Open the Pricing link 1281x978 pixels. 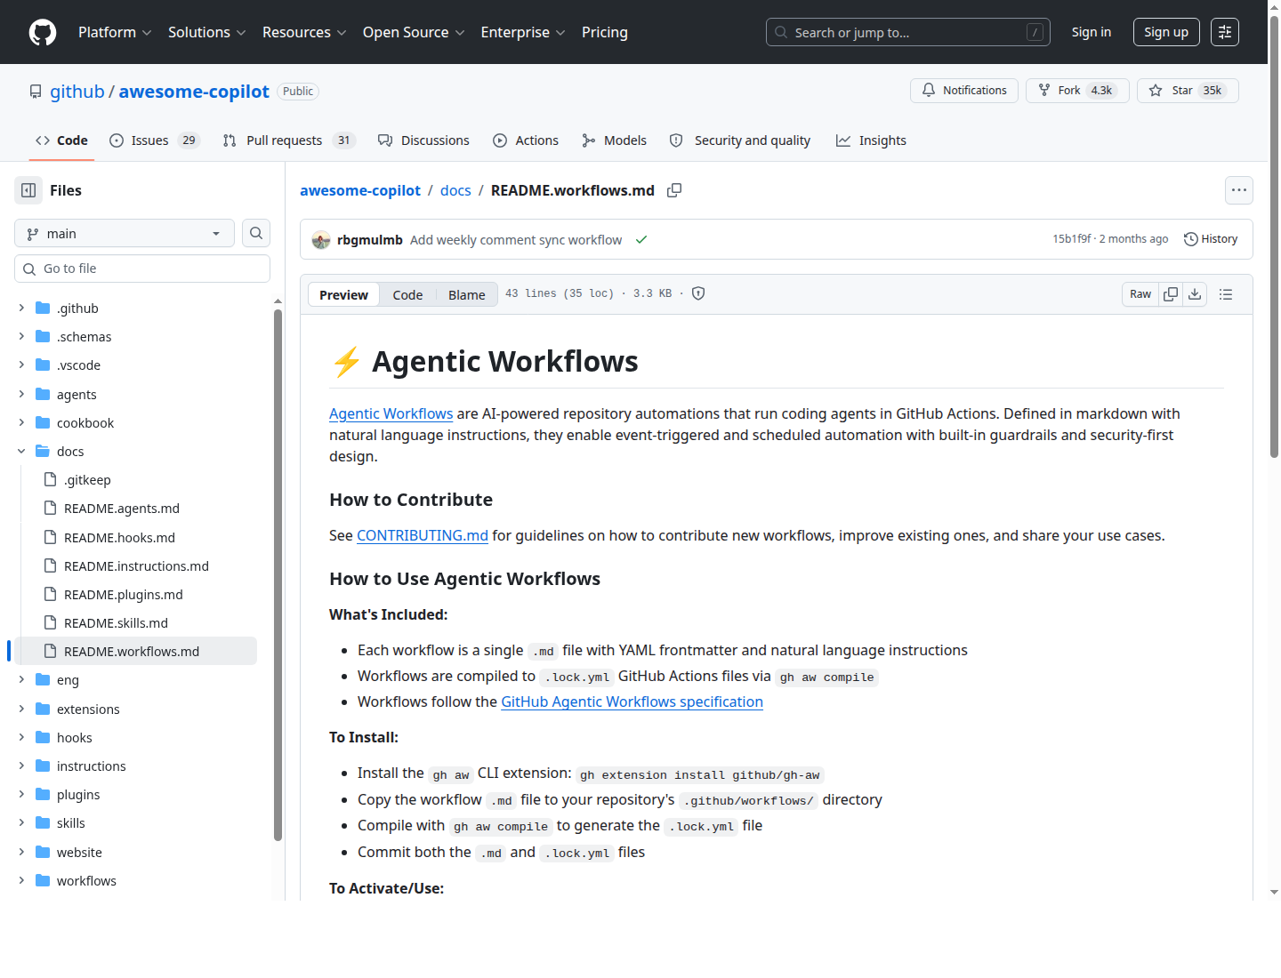605,32
